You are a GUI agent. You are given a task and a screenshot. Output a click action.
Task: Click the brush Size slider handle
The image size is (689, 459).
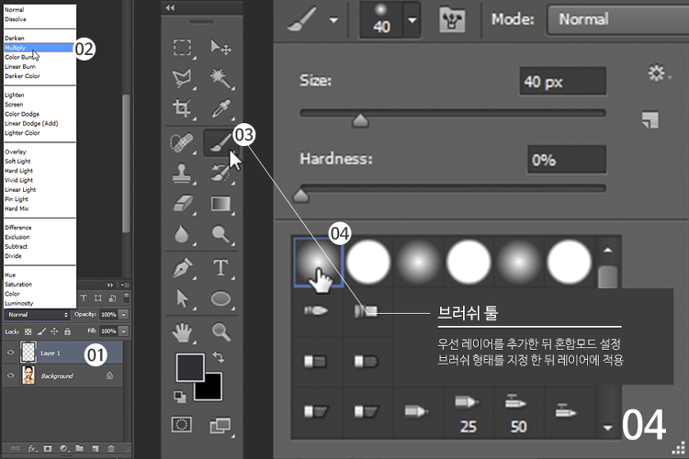(360, 120)
